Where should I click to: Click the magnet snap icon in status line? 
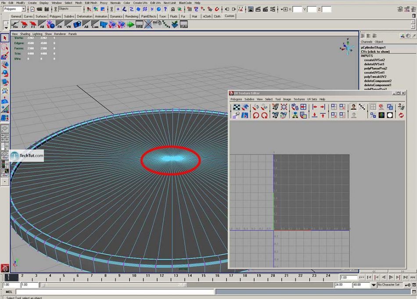pos(217,9)
